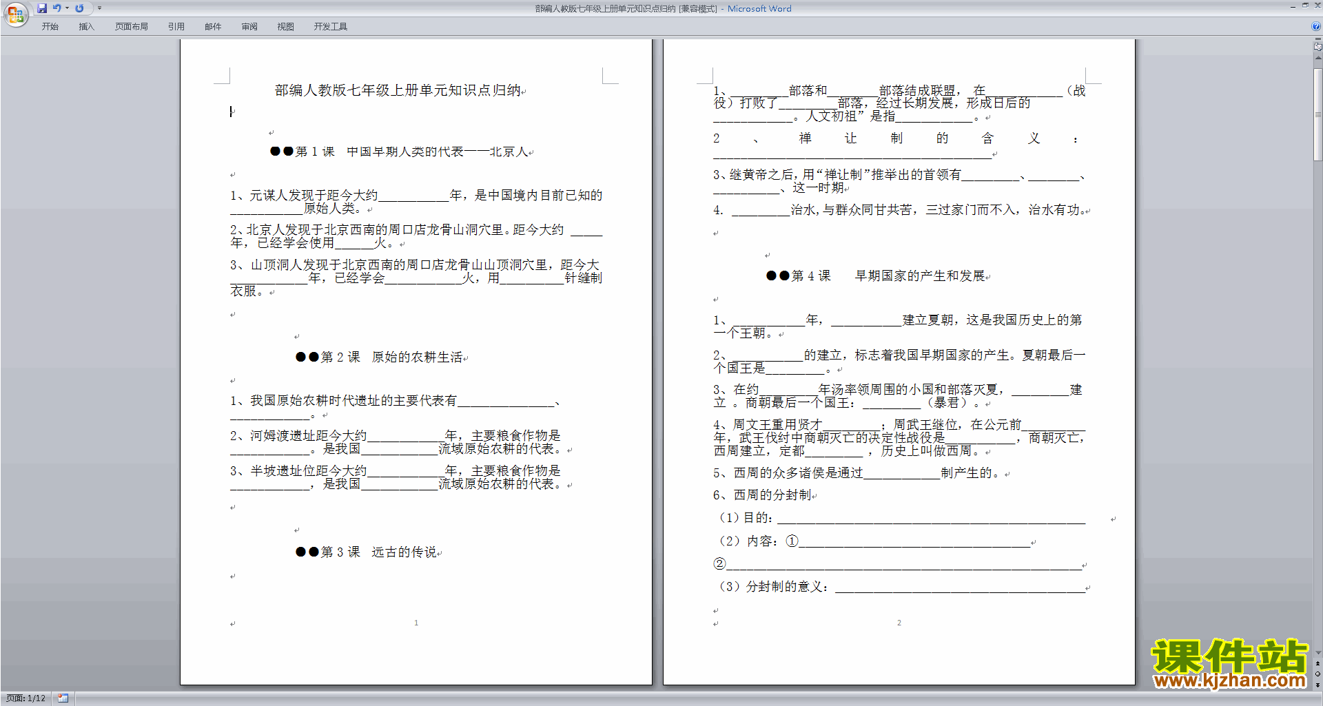The width and height of the screenshot is (1323, 706).
Task: Click the line 5、西周的众多诸侯是通过
Action: [x=858, y=473]
